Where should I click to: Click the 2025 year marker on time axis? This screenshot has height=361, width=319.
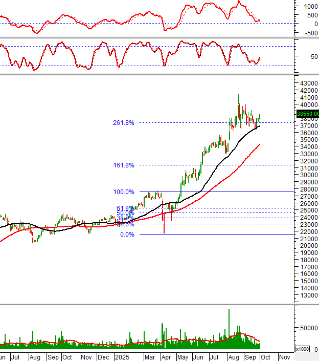[x=122, y=356]
